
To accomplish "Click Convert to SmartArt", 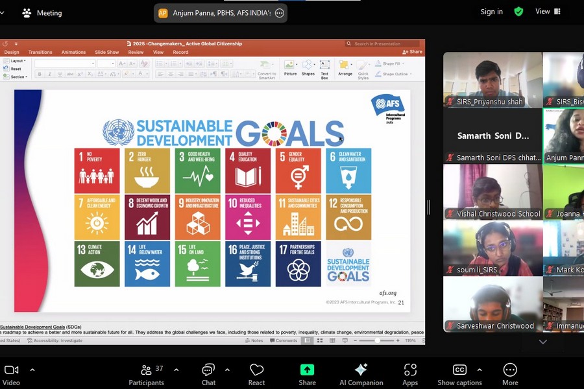I will click(x=267, y=70).
